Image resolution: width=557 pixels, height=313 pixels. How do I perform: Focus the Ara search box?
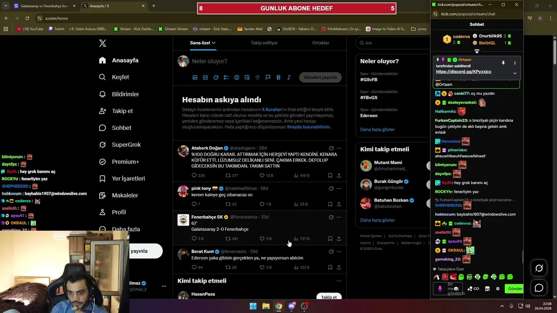click(x=394, y=43)
